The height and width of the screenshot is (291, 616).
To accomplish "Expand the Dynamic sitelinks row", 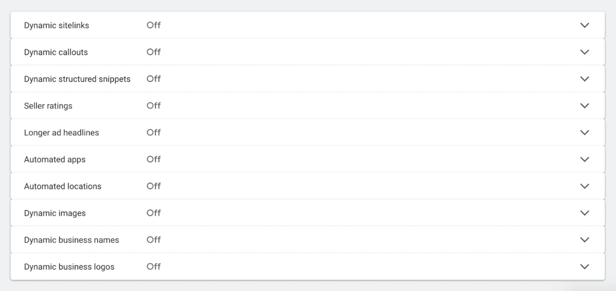I will tap(584, 25).
